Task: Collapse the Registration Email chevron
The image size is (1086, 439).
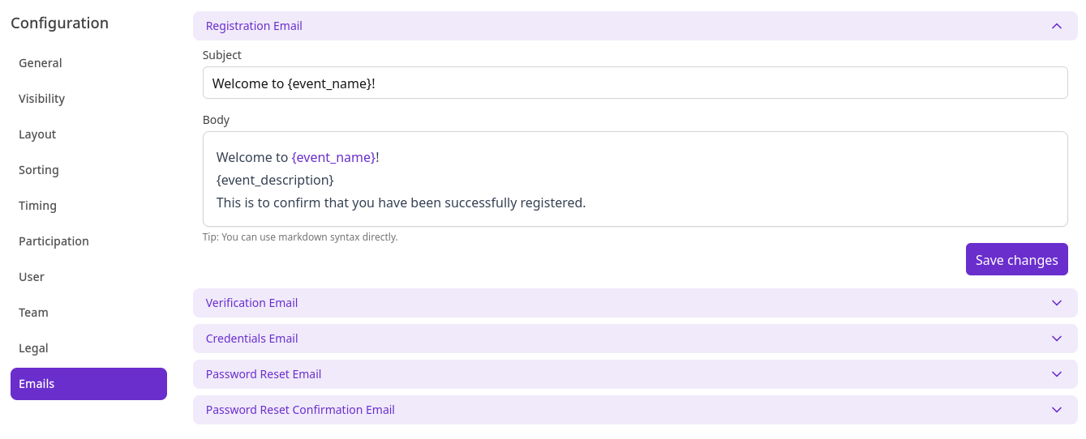Action: (1056, 26)
